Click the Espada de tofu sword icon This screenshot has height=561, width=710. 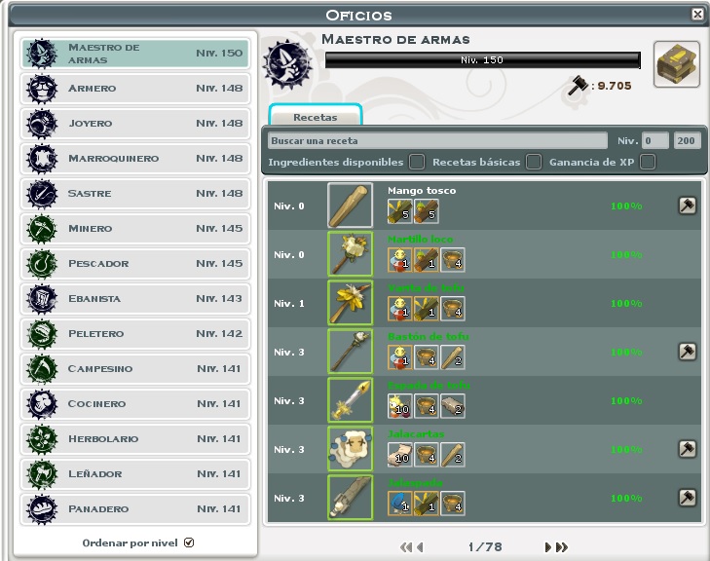click(350, 400)
